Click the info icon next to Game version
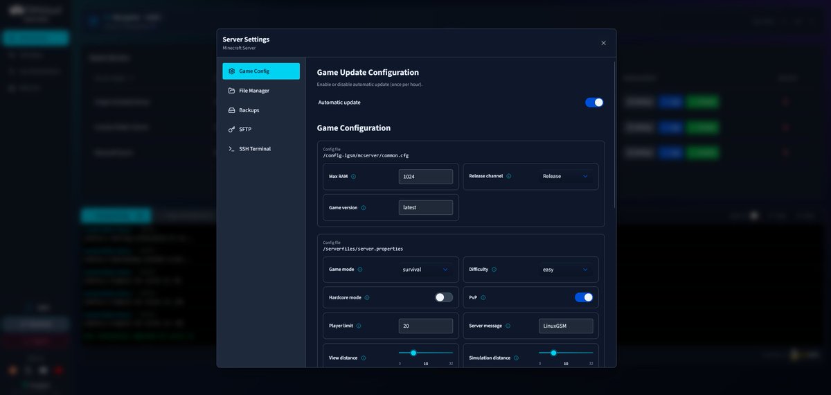The height and width of the screenshot is (395, 831). tap(364, 208)
